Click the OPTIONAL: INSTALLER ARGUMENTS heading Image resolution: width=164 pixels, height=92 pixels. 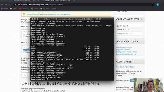coord(60,83)
